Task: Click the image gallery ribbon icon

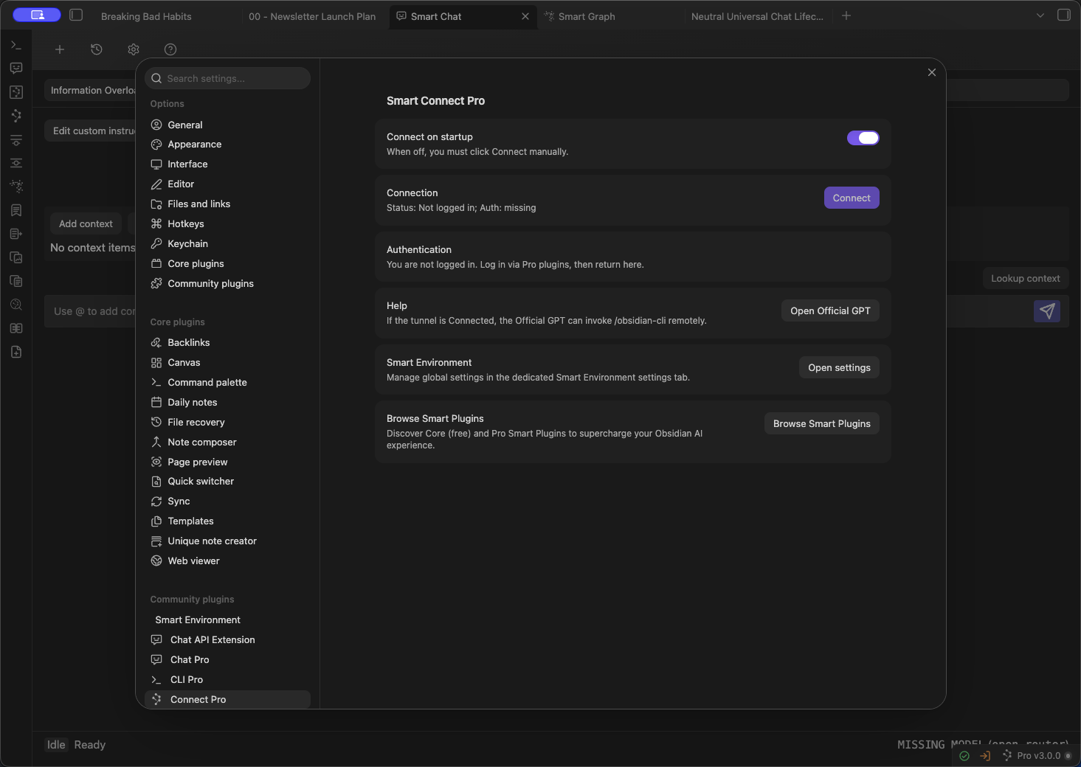Action: (x=16, y=257)
